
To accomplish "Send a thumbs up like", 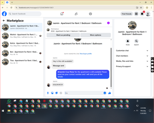I will coord(110,93).
